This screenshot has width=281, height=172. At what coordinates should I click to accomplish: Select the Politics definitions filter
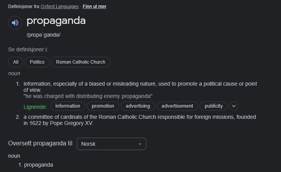pyautogui.click(x=37, y=62)
